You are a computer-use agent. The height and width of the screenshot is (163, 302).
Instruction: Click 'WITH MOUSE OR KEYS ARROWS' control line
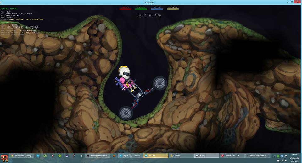coord(23,27)
